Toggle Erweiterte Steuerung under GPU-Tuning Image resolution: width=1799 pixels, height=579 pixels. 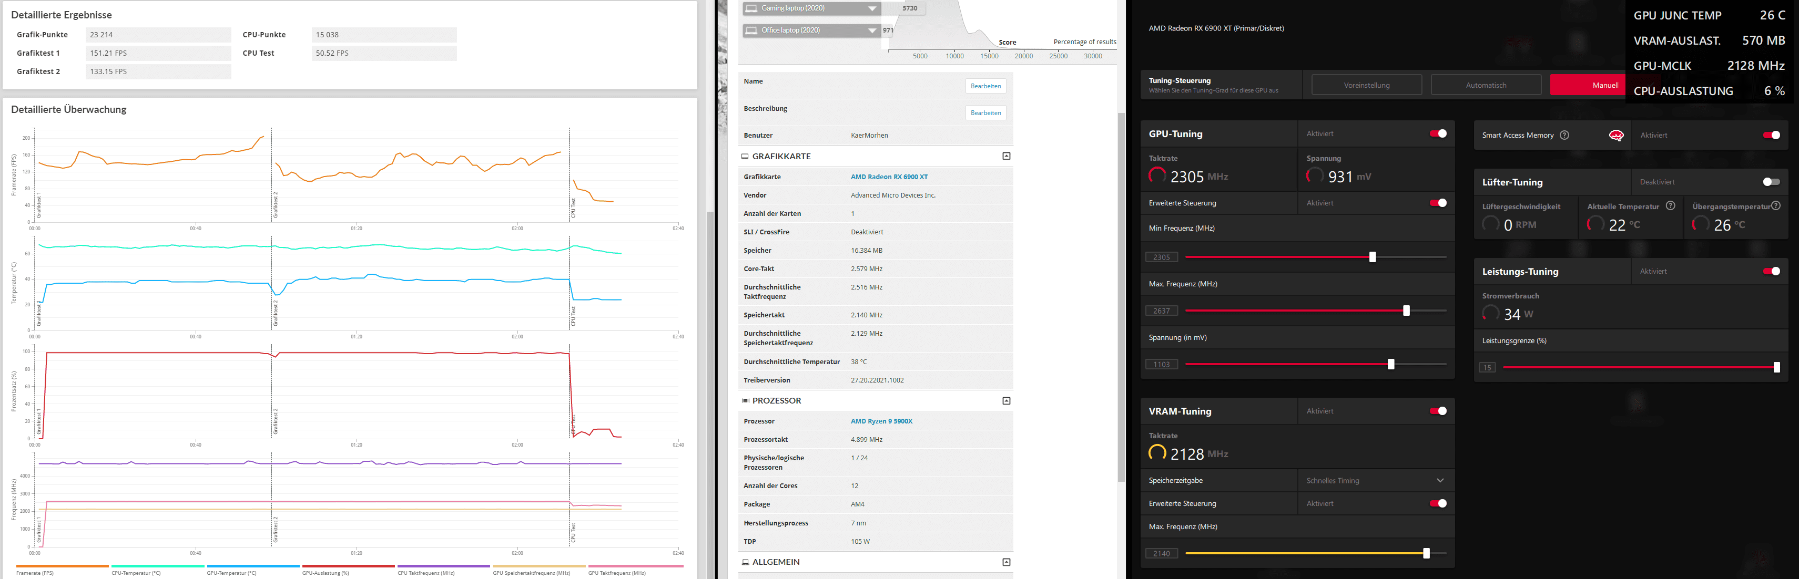click(1438, 203)
